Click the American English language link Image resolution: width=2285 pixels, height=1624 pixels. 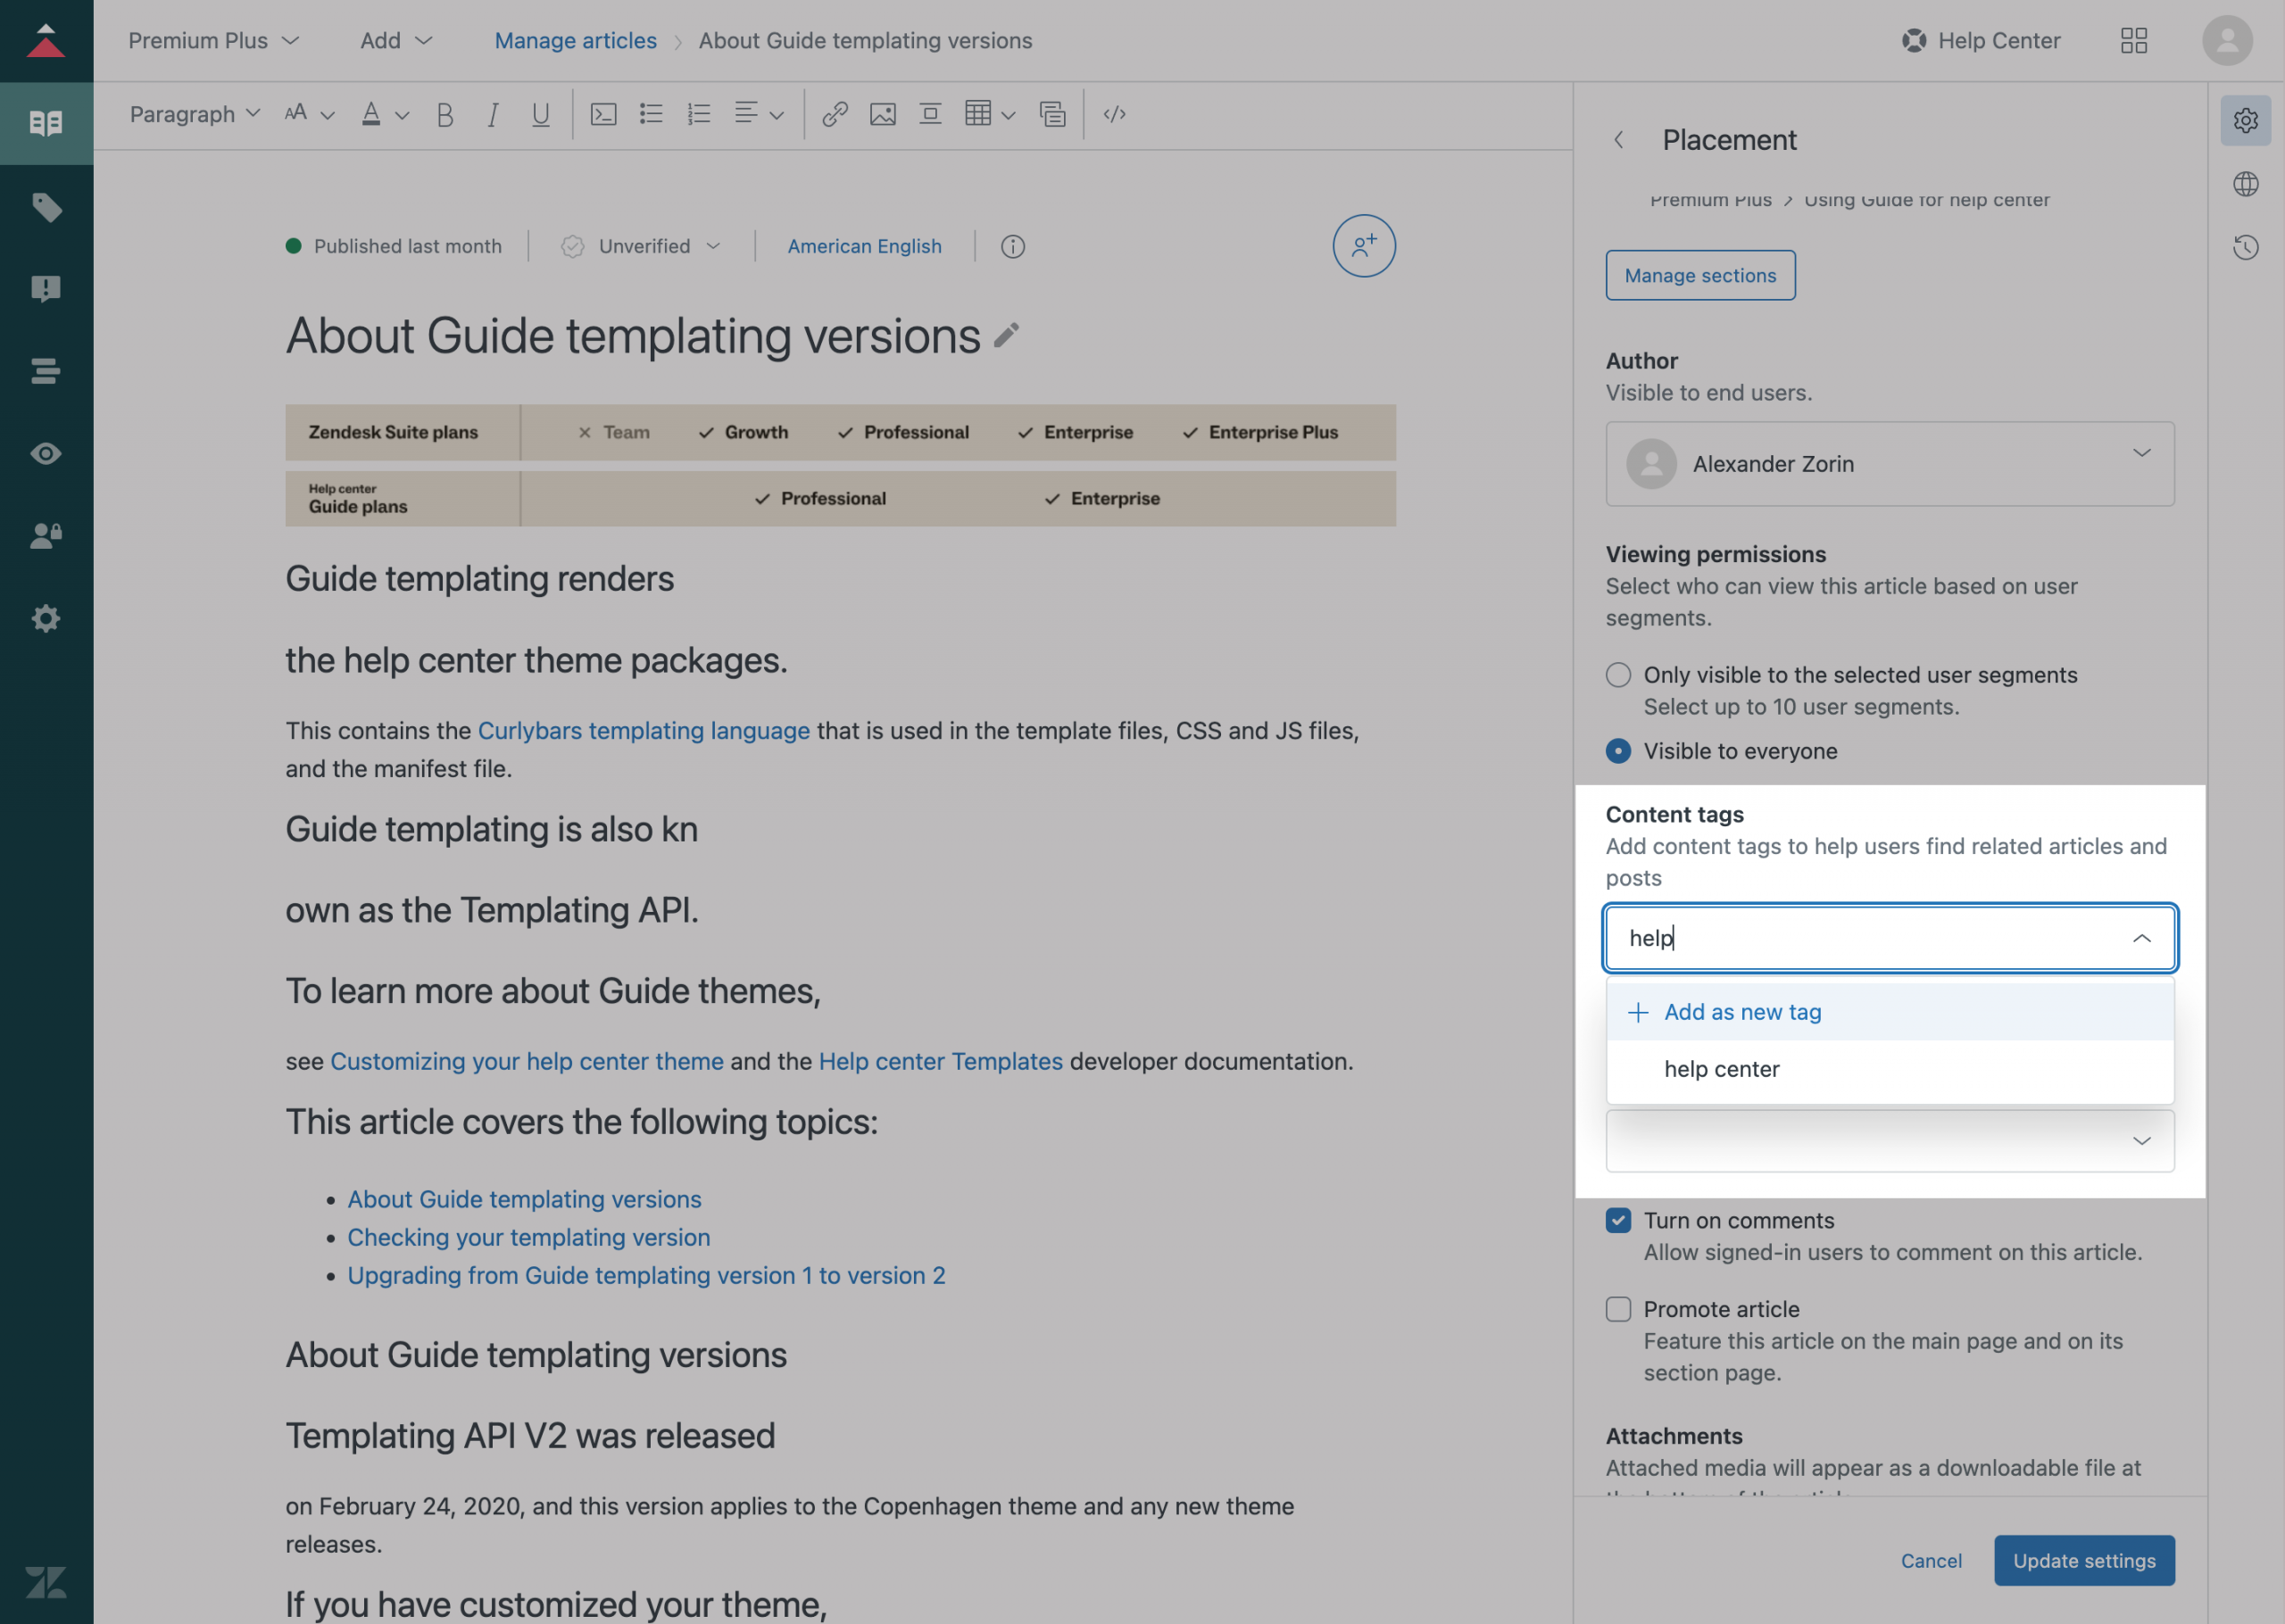[x=864, y=246]
